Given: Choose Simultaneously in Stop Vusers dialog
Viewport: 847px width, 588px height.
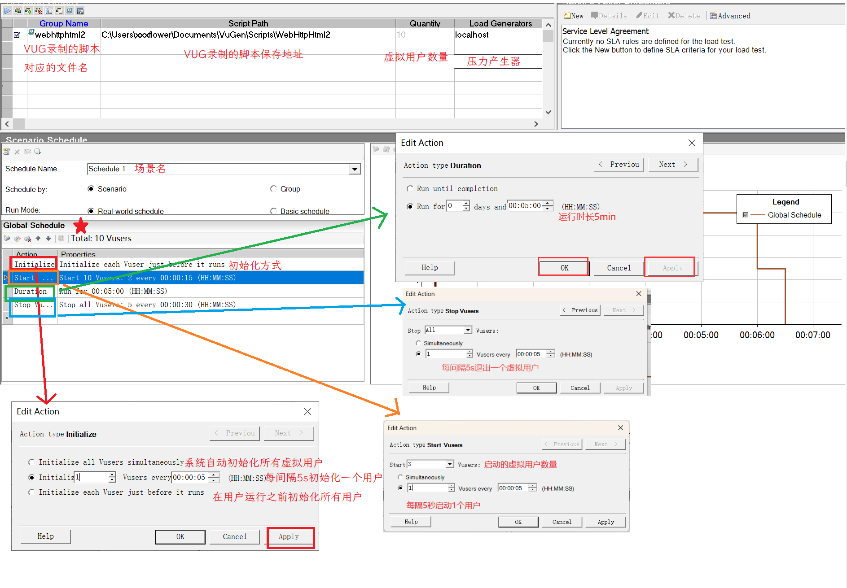Looking at the screenshot, I should pyautogui.click(x=418, y=343).
